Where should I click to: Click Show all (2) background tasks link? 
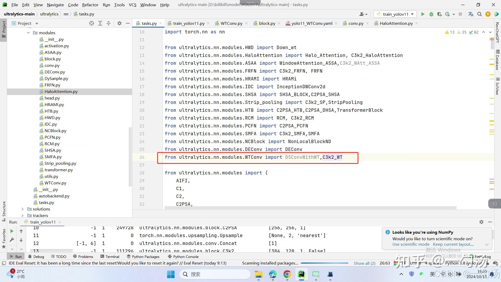click(x=364, y=263)
